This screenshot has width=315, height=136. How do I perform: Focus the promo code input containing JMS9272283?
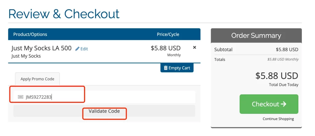(104, 97)
